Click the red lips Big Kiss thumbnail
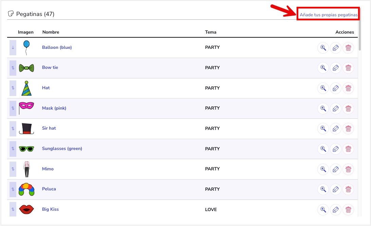 point(26,209)
